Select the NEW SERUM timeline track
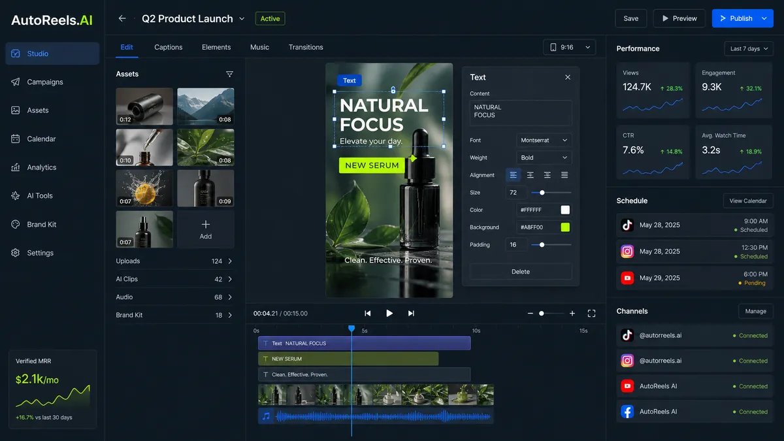 pos(348,359)
